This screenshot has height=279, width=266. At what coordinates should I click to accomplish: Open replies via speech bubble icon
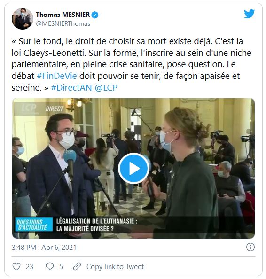(50, 266)
